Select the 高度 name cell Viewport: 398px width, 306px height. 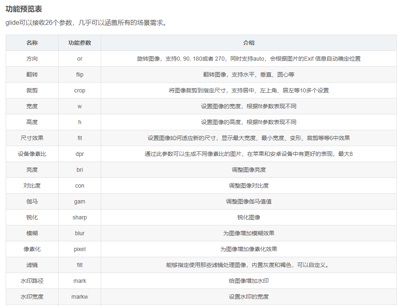[x=32, y=122]
